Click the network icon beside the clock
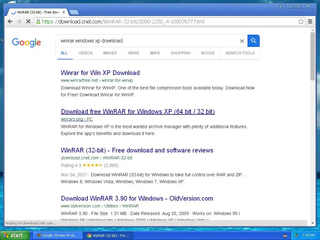The height and width of the screenshot is (240, 320). click(x=297, y=236)
